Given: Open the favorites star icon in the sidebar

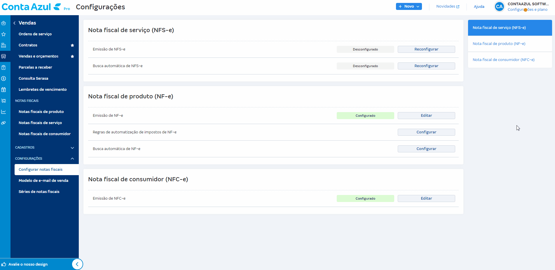Looking at the screenshot, I should coord(4,34).
